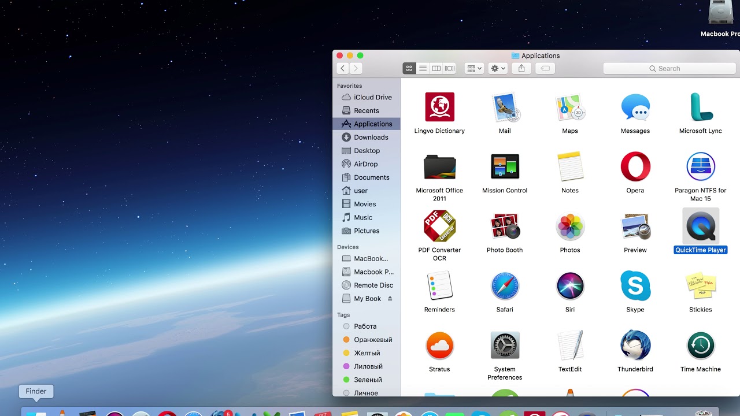Select the PDF Converter OCR app

click(x=439, y=226)
